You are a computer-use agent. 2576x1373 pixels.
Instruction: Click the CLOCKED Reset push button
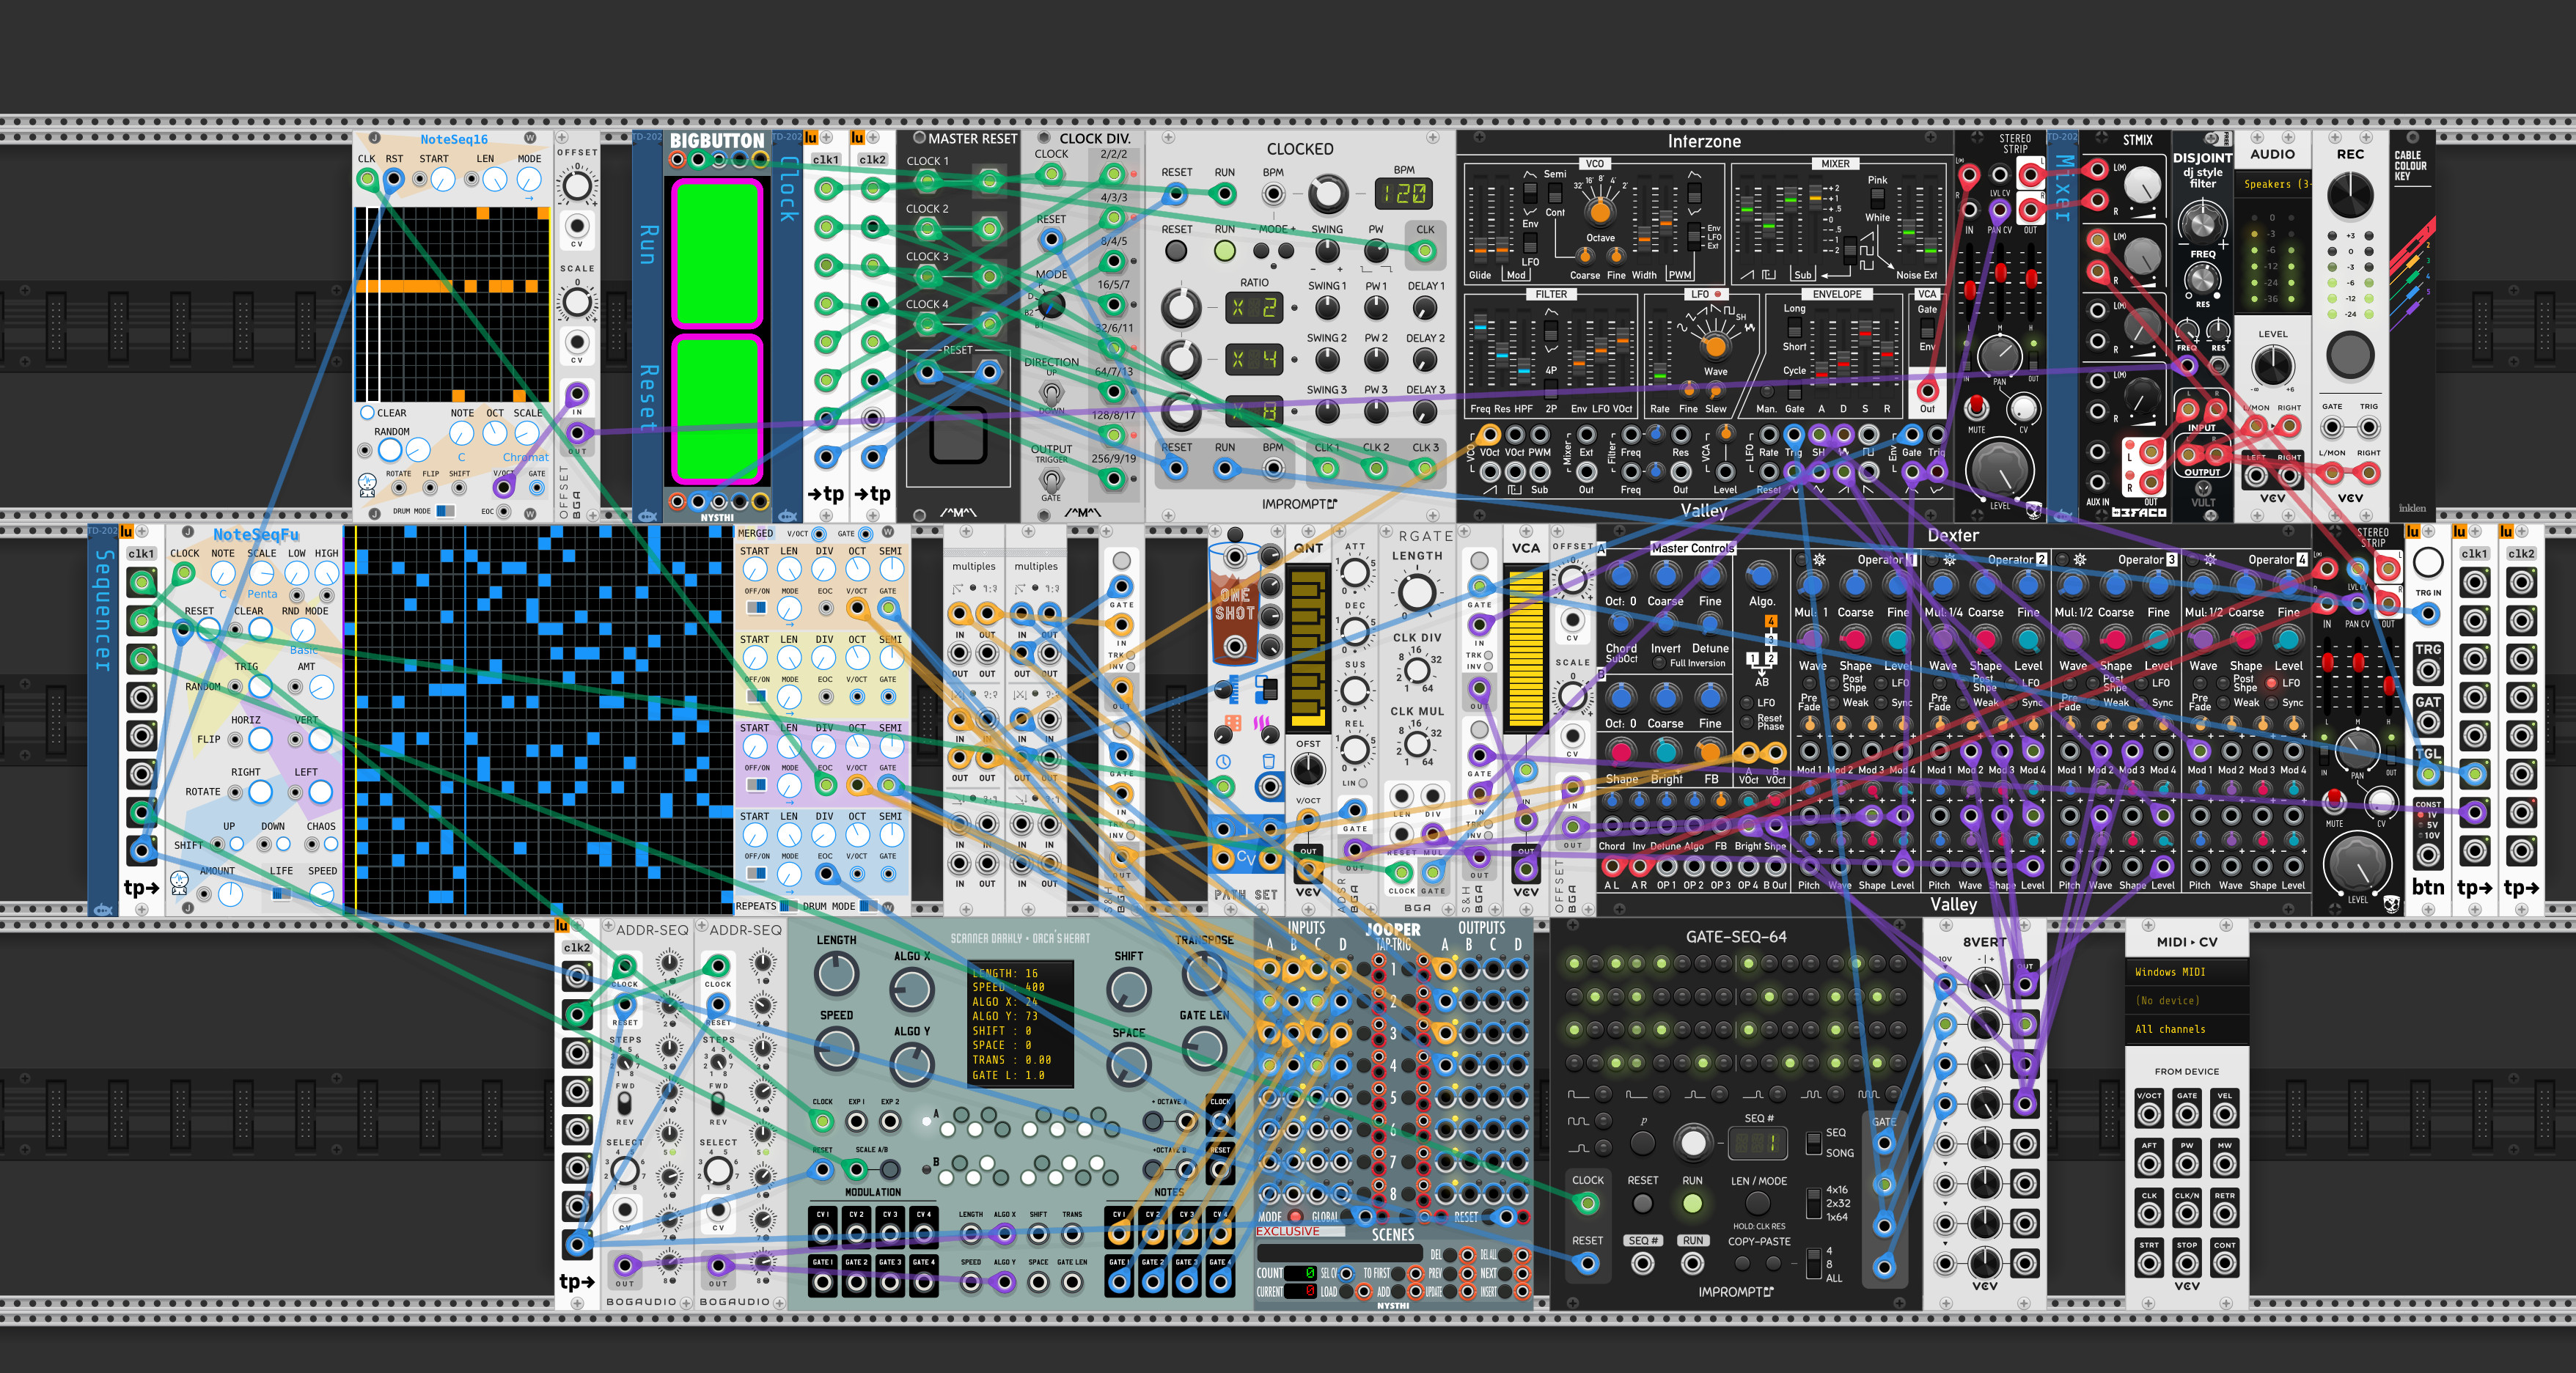pos(1176,251)
